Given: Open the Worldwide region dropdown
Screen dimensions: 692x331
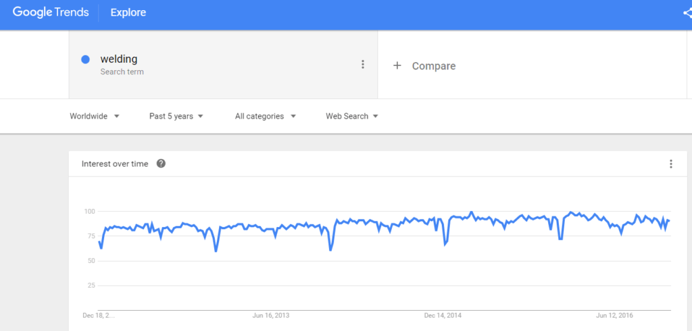Looking at the screenshot, I should (x=95, y=116).
